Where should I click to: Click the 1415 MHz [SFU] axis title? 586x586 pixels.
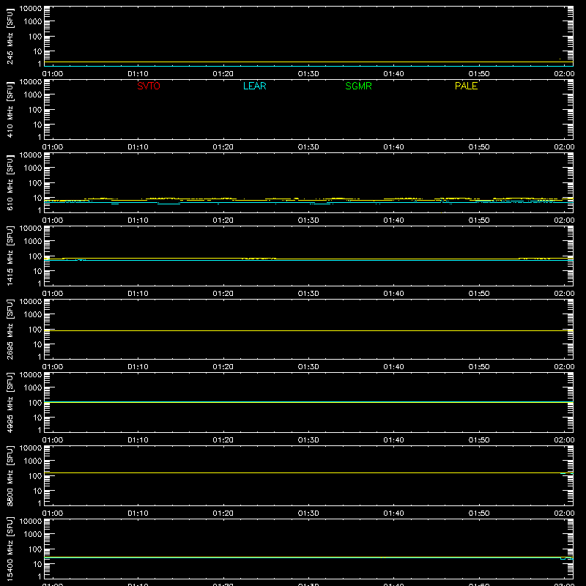[x=10, y=256]
